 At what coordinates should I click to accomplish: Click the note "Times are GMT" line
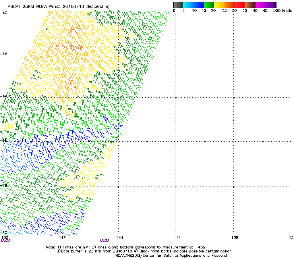coord(126,247)
